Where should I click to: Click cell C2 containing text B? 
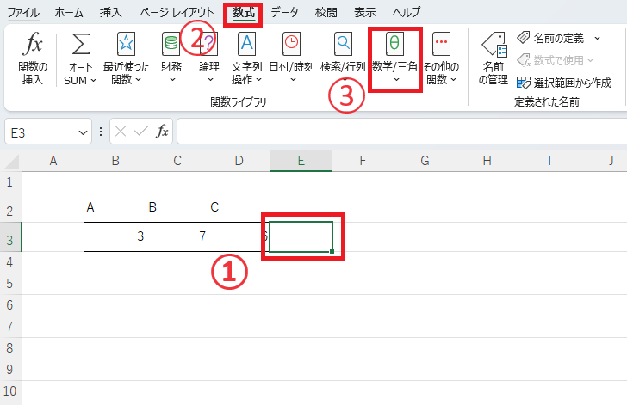(x=177, y=208)
